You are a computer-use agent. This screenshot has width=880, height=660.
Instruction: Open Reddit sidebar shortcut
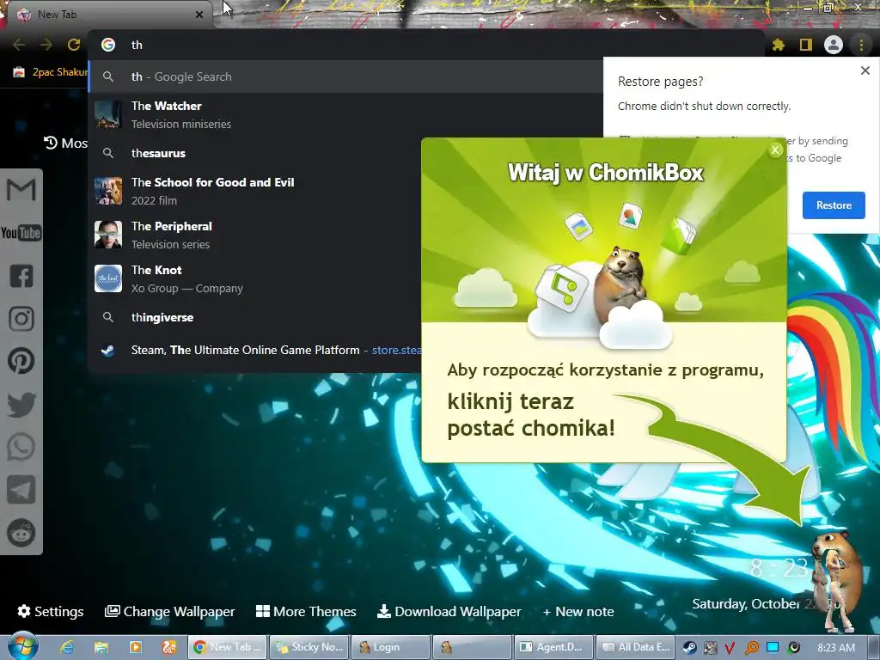[x=21, y=533]
